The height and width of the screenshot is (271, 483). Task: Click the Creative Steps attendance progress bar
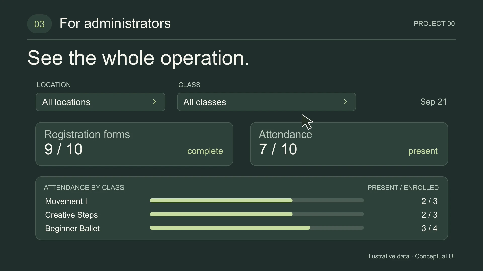pos(257,214)
